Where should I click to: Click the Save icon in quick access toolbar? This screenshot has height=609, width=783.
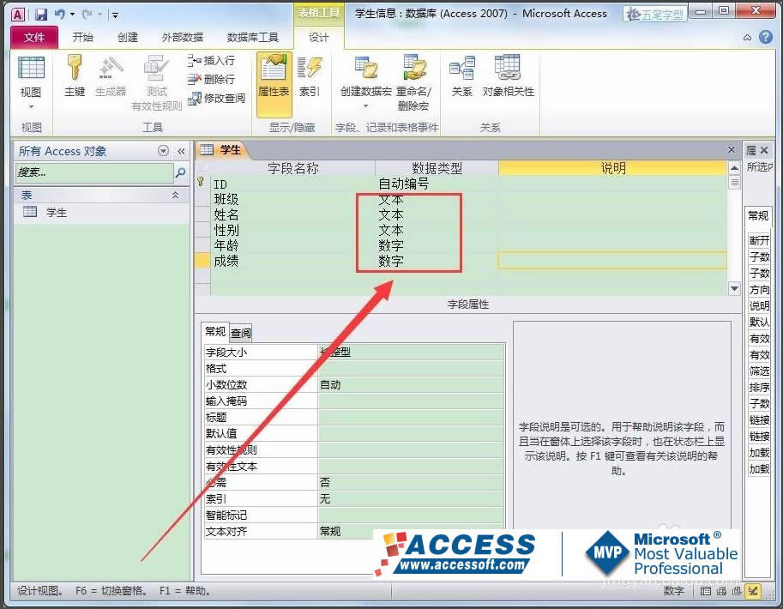(x=41, y=14)
